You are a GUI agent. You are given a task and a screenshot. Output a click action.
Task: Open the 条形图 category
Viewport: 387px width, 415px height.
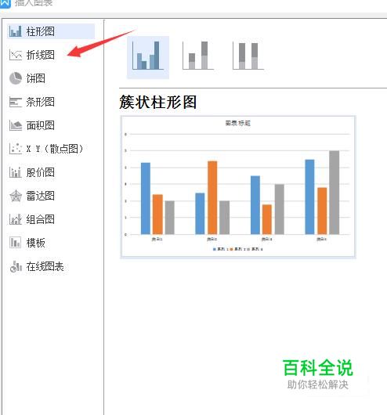[40, 102]
